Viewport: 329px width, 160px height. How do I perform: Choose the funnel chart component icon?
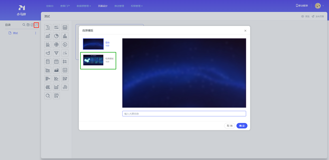click(x=56, y=53)
